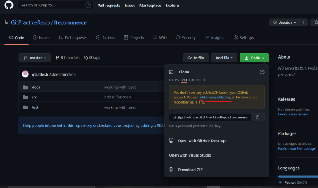
Task: Choose Open with Visual Studio
Action: point(190,155)
